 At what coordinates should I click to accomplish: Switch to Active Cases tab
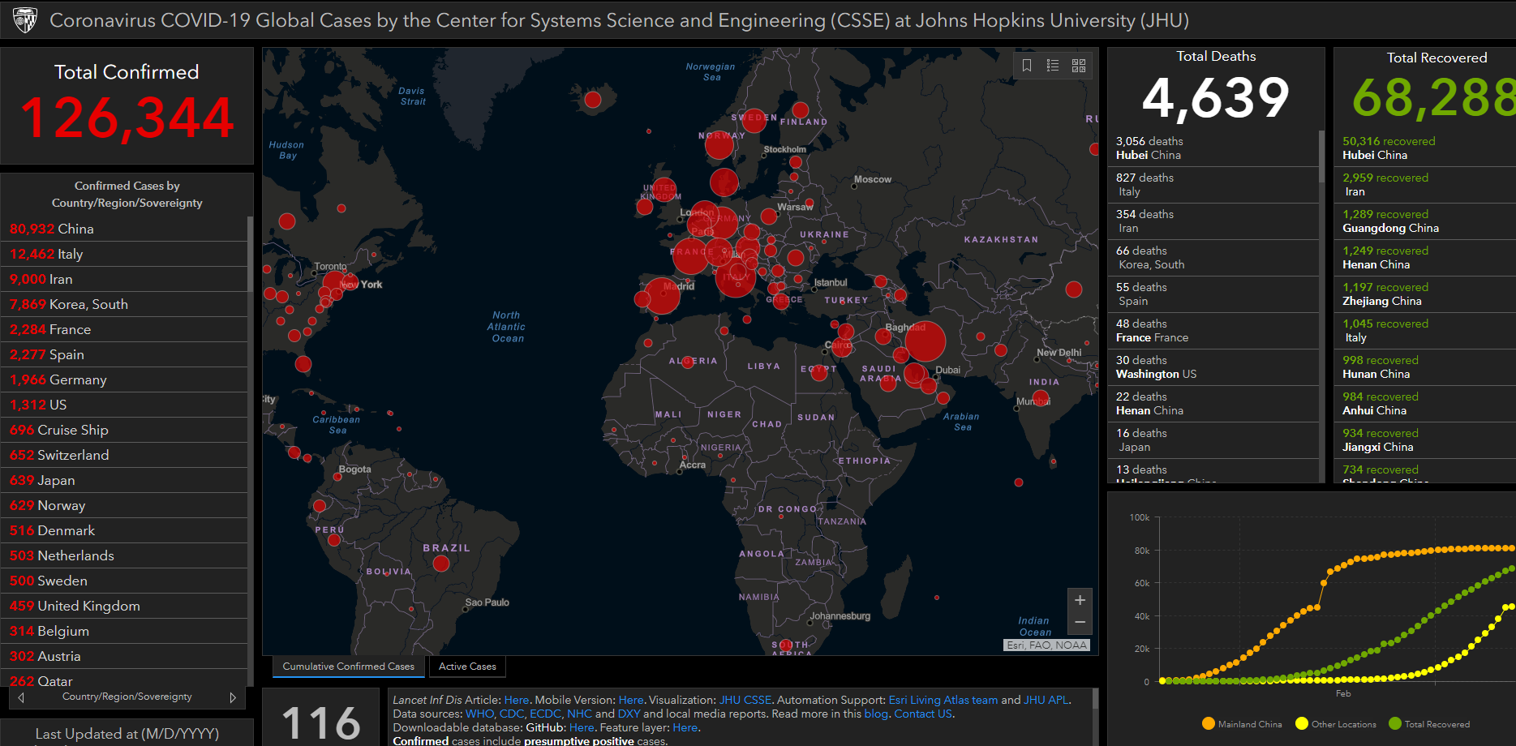point(467,667)
